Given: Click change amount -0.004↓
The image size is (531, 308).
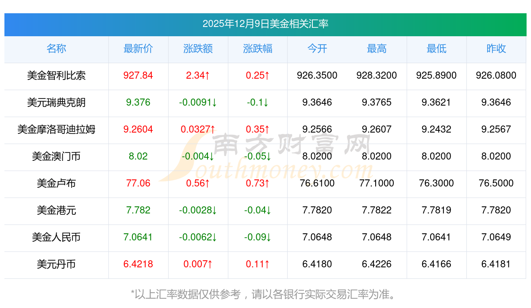Looking at the screenshot, I should coord(198,156).
